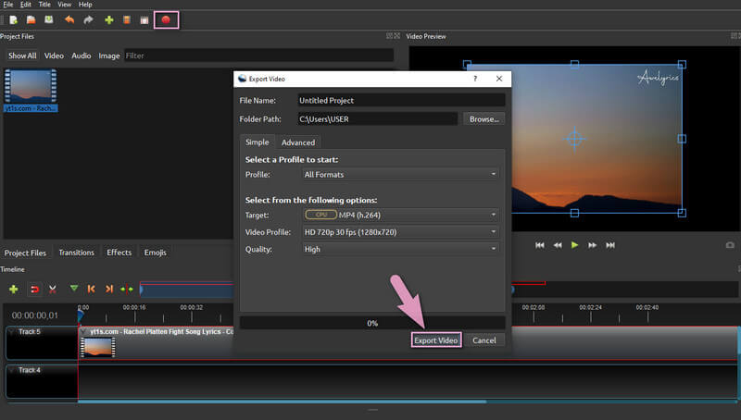Image resolution: width=741 pixels, height=420 pixels.
Task: Click the green Import Files plus icon
Action: tap(109, 19)
